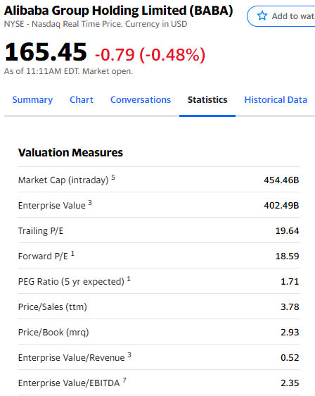
Task: Select the Trailing P/E value 19.64
Action: pyautogui.click(x=287, y=231)
